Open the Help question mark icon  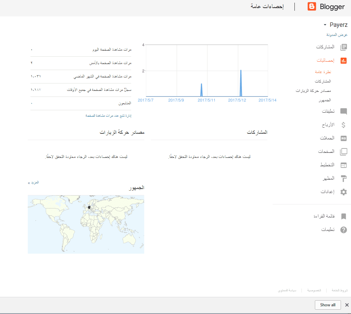343,230
